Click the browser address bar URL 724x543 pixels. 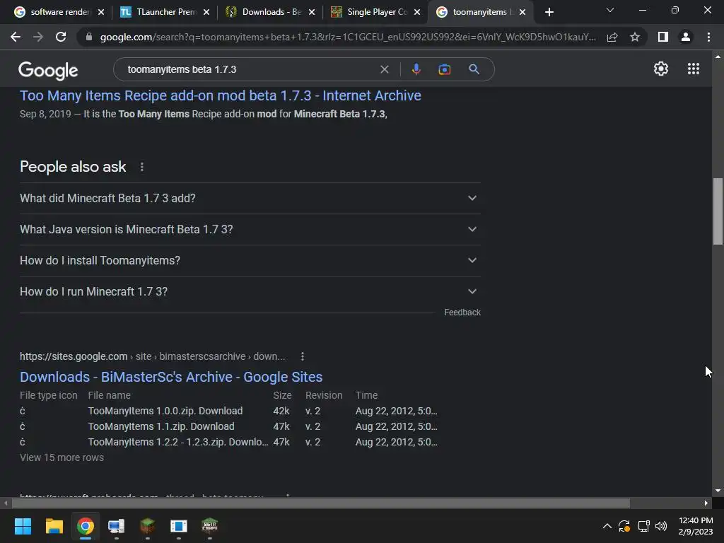(x=347, y=37)
